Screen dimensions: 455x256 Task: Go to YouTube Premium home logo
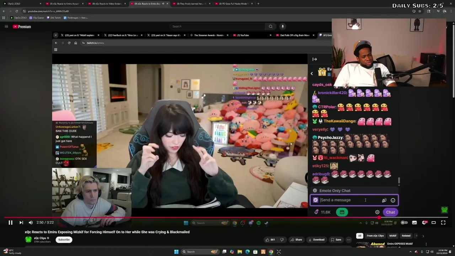(x=22, y=26)
